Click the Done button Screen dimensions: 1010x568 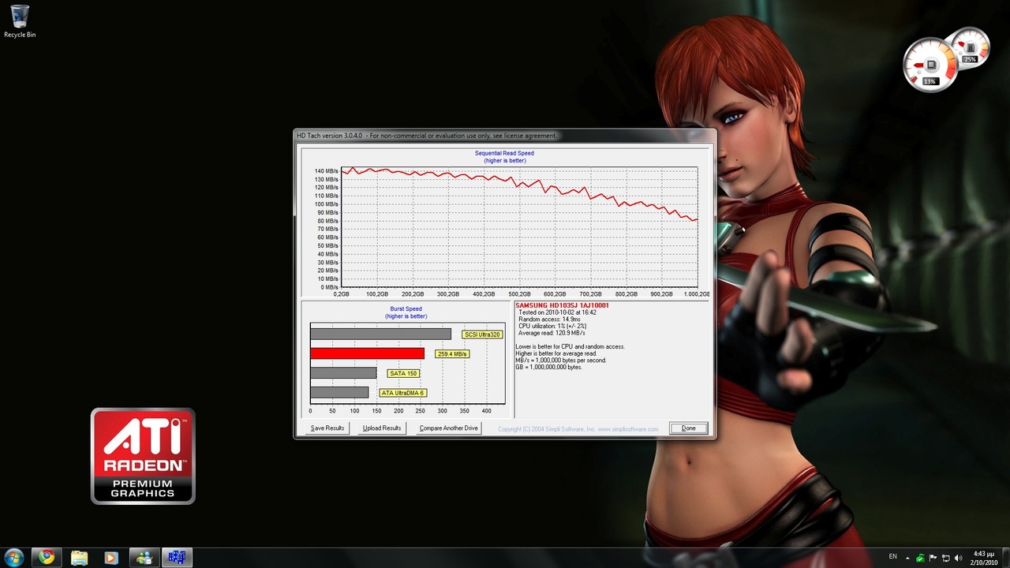689,428
